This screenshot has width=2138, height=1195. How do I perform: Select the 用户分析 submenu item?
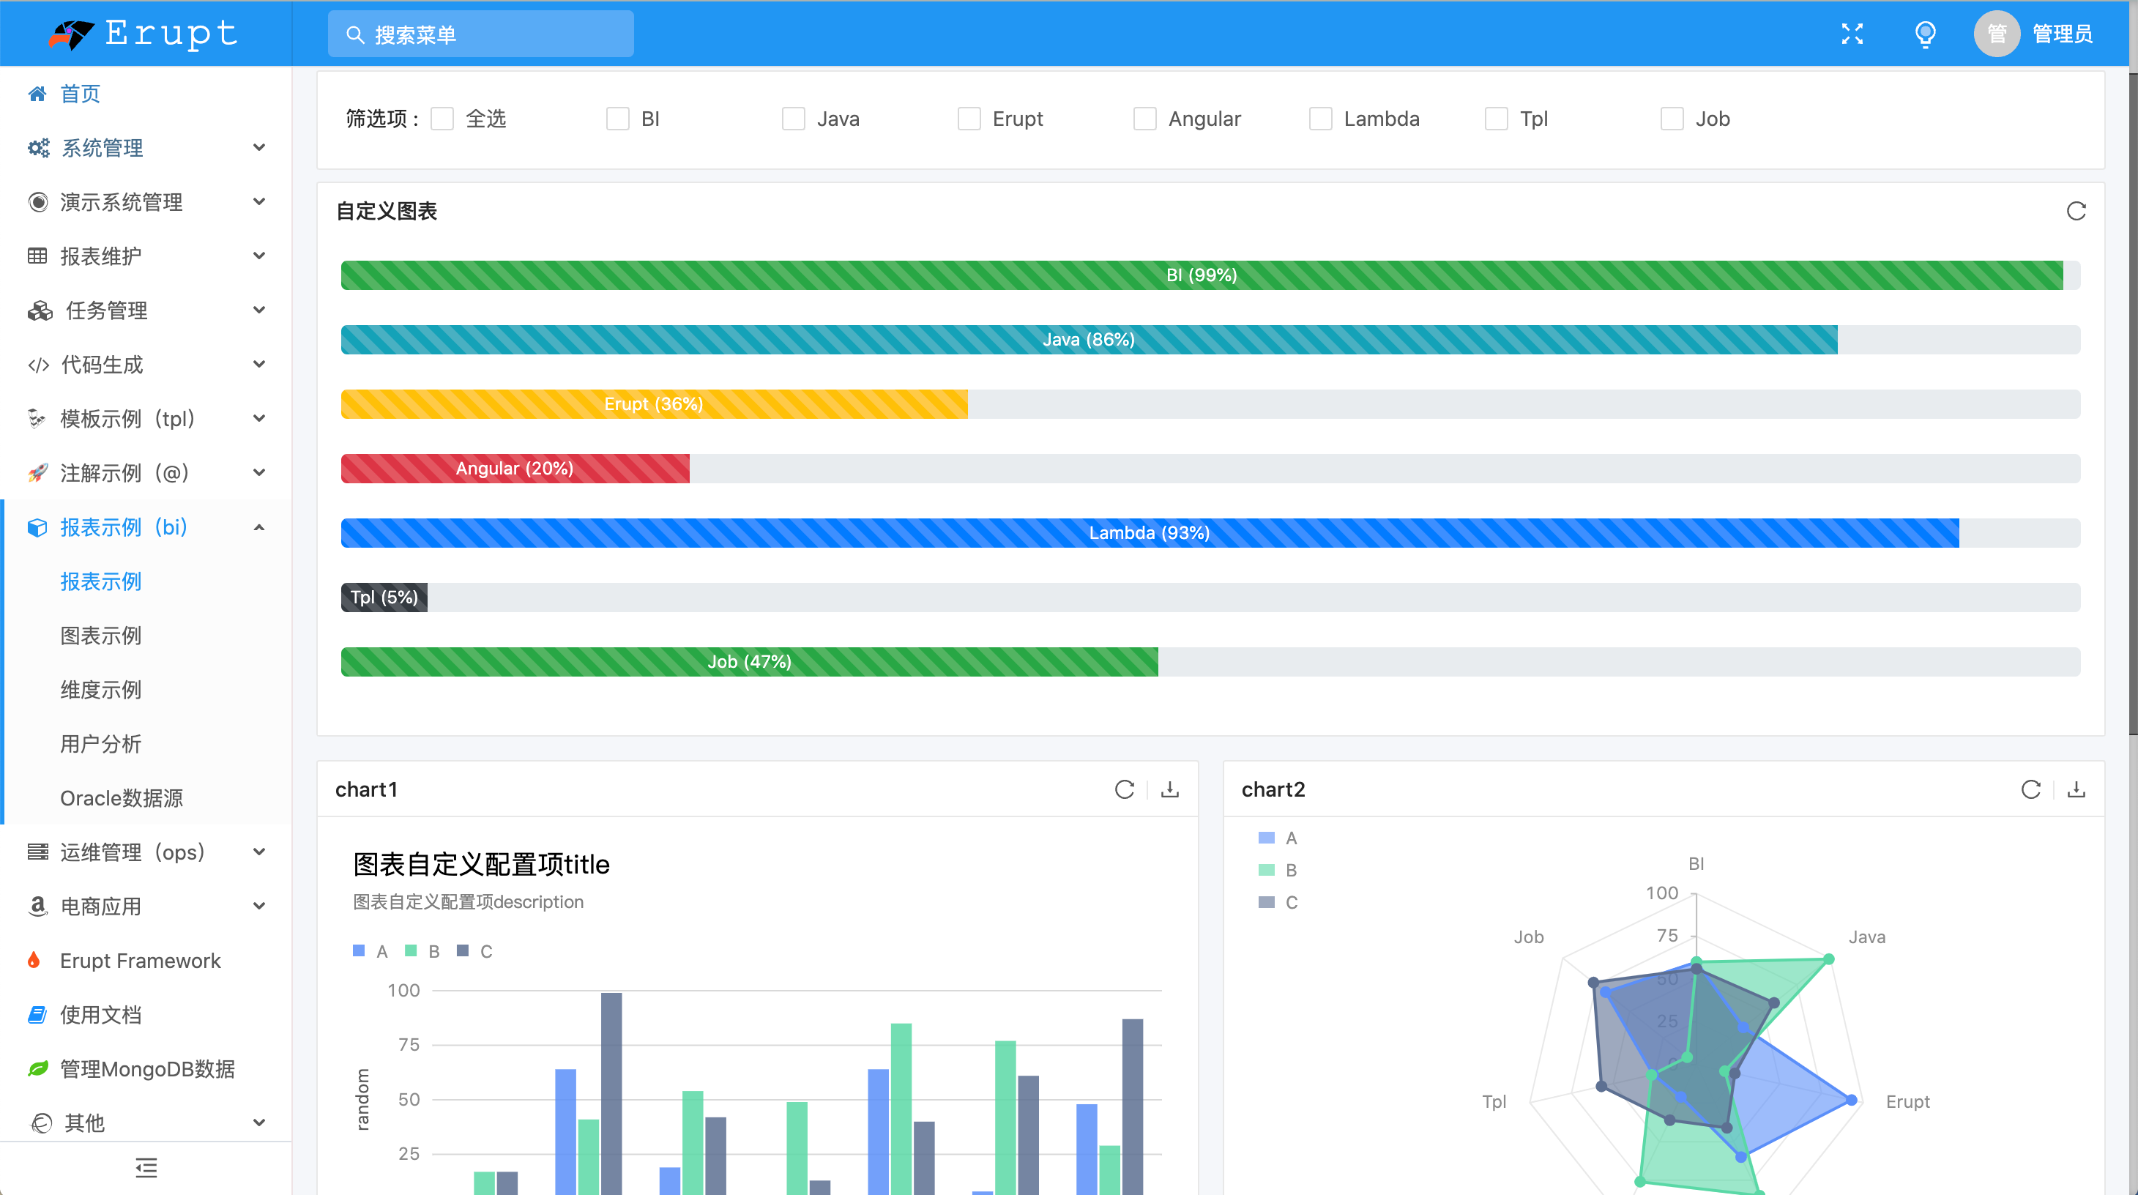pos(101,743)
